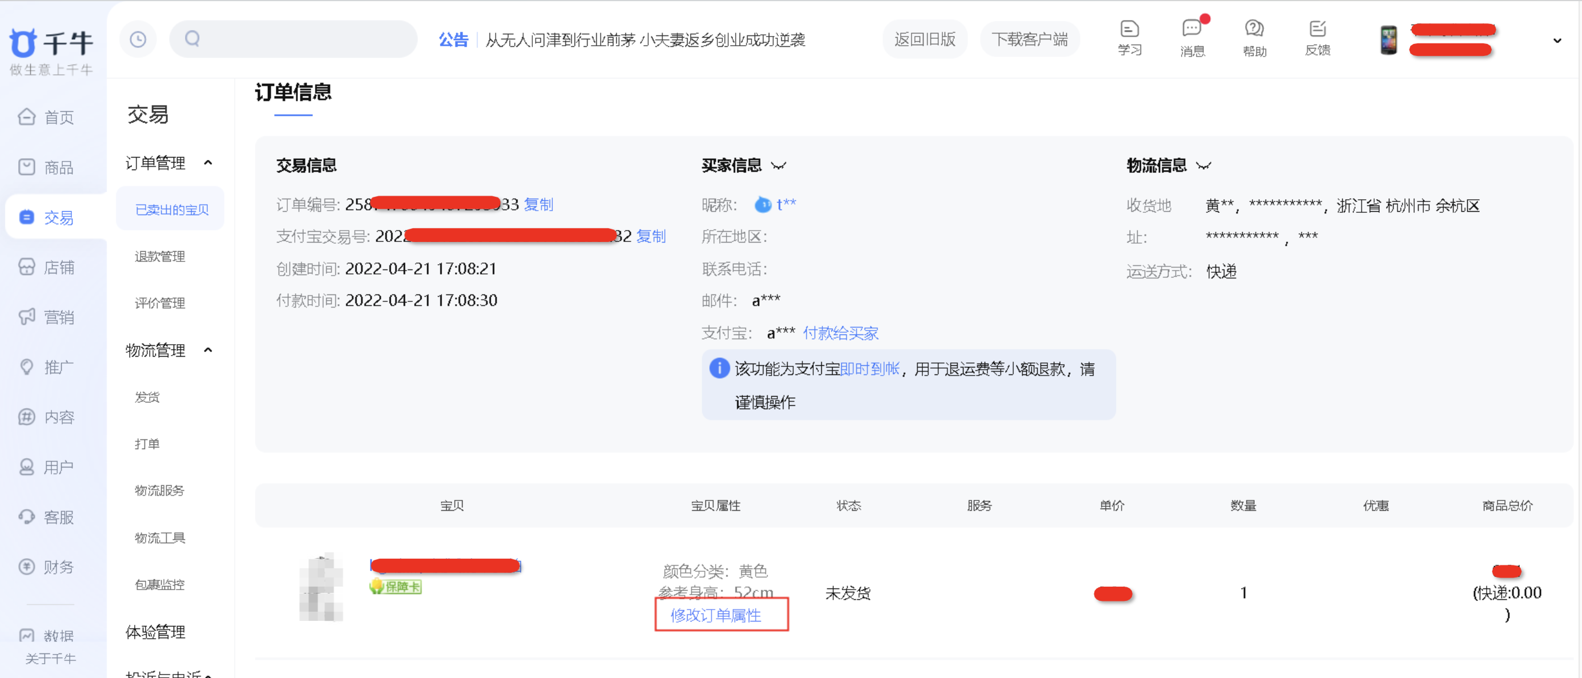Open 退款管理 menu item
Viewport: 1582px width, 678px height.
(x=160, y=256)
